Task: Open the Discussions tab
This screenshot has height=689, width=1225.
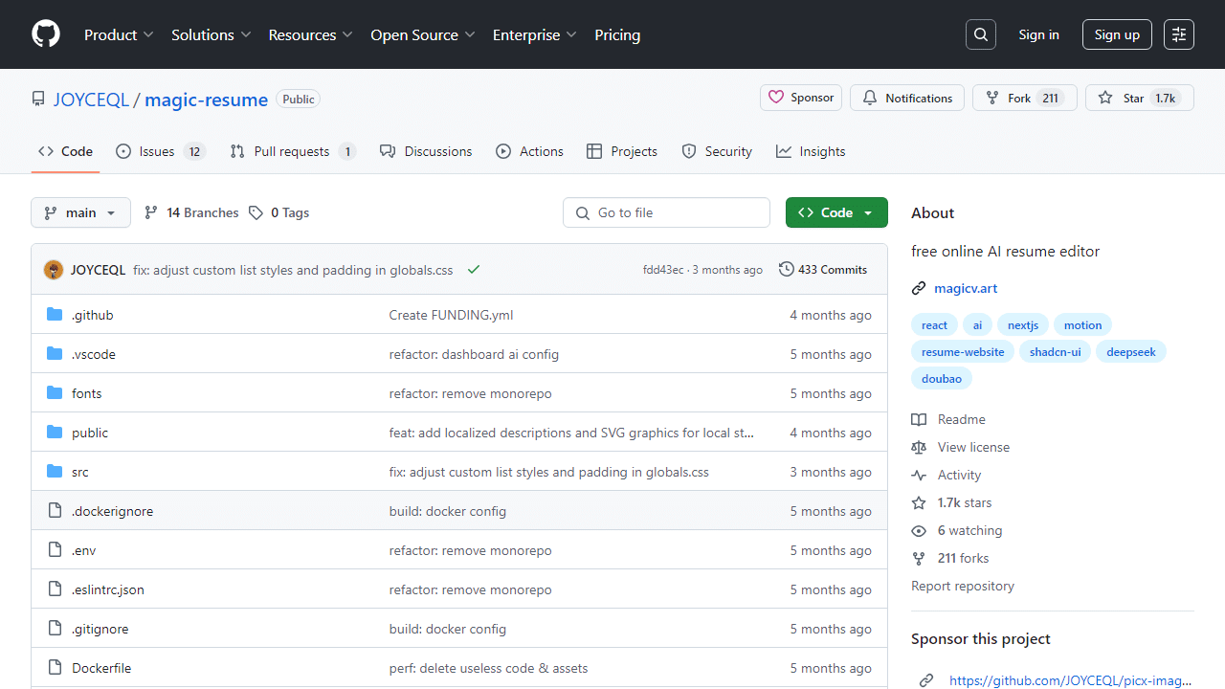Action: [426, 151]
